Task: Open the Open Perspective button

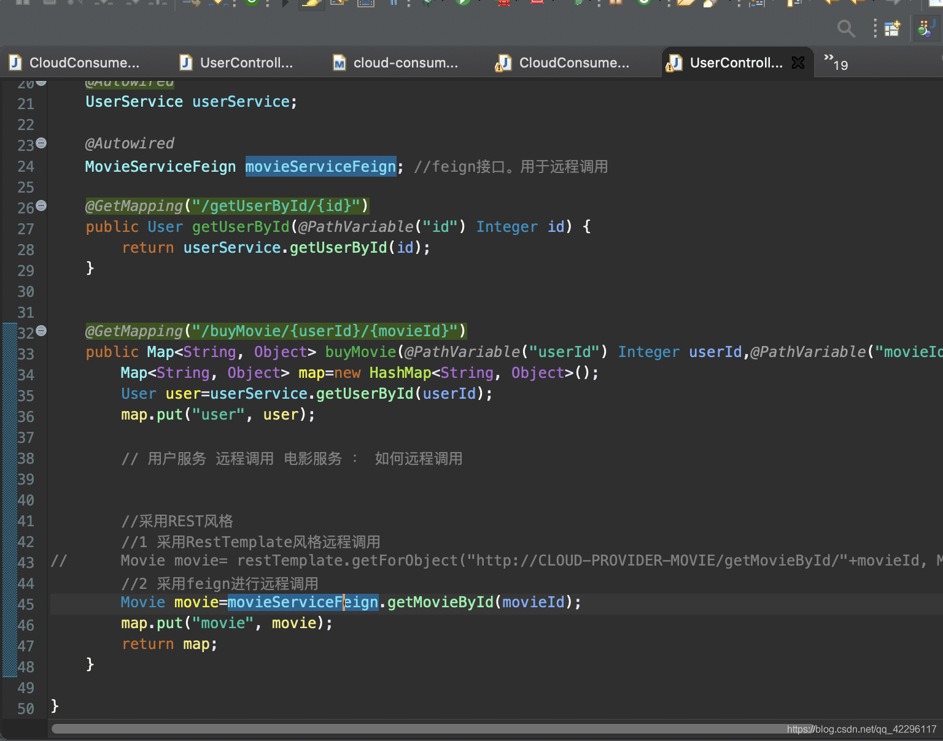Action: (x=892, y=28)
